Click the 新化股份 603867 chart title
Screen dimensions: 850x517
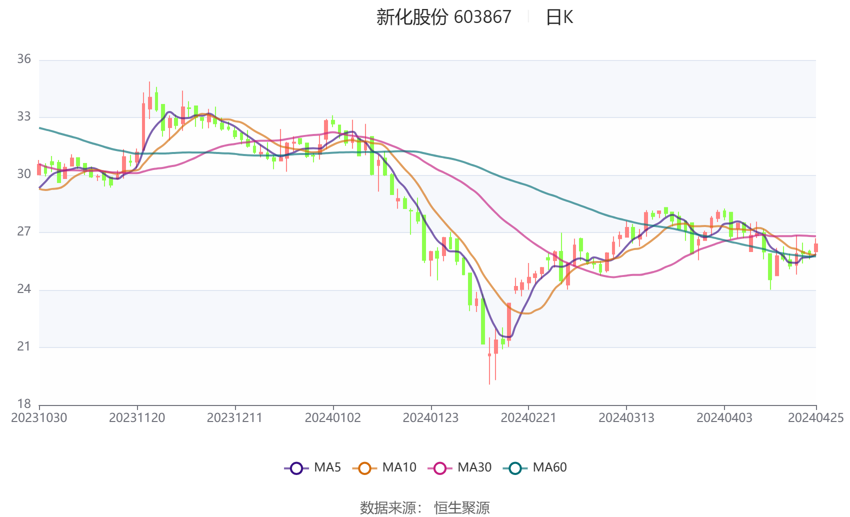point(443,17)
